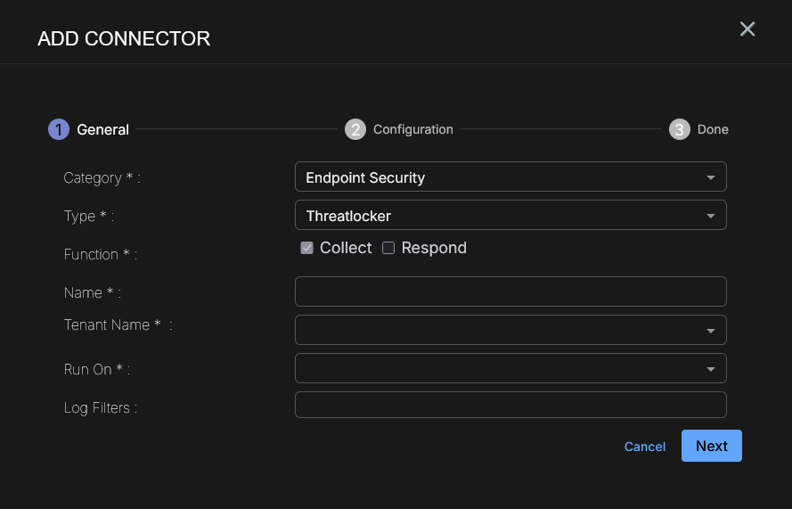Go to the Configuration step label
Viewport: 792px width, 509px height.
(413, 129)
